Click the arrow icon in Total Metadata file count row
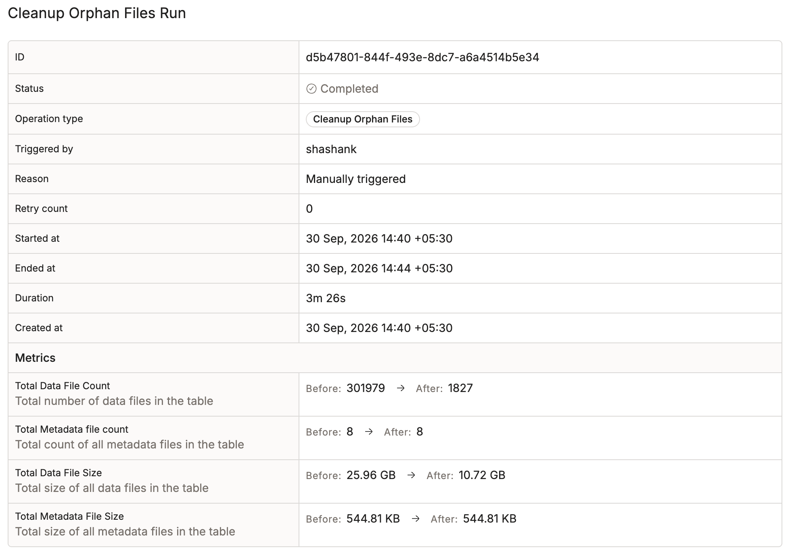The height and width of the screenshot is (556, 790). tap(369, 432)
